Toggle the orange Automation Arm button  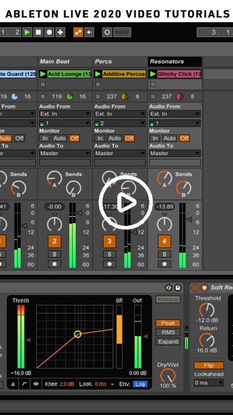(78, 32)
